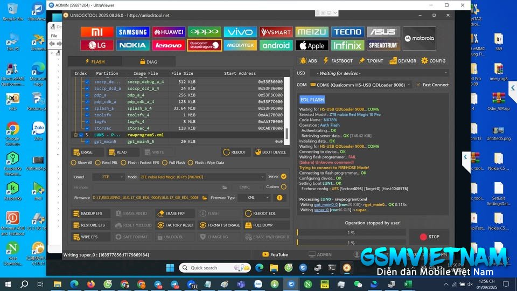Click the firmware info icon
The height and width of the screenshot is (291, 517).
280,198
